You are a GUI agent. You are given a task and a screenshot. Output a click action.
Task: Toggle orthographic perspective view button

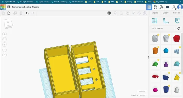click(4, 55)
